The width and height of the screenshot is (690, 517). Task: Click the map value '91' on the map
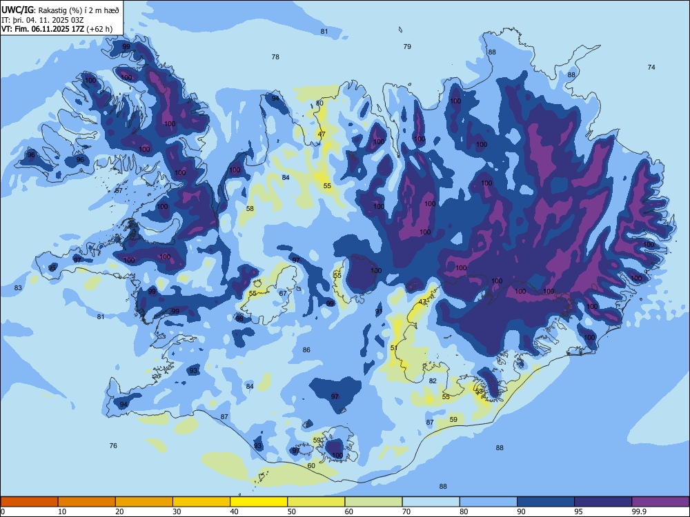tap(379, 312)
